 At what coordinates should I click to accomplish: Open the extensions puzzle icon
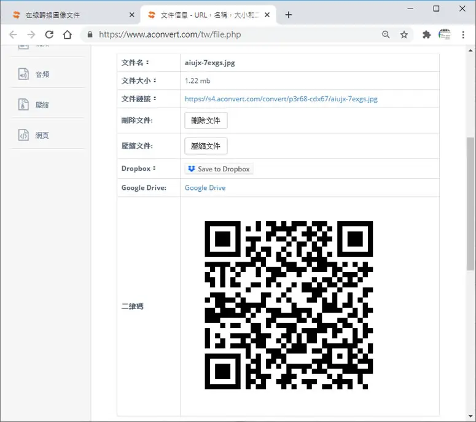pos(426,34)
